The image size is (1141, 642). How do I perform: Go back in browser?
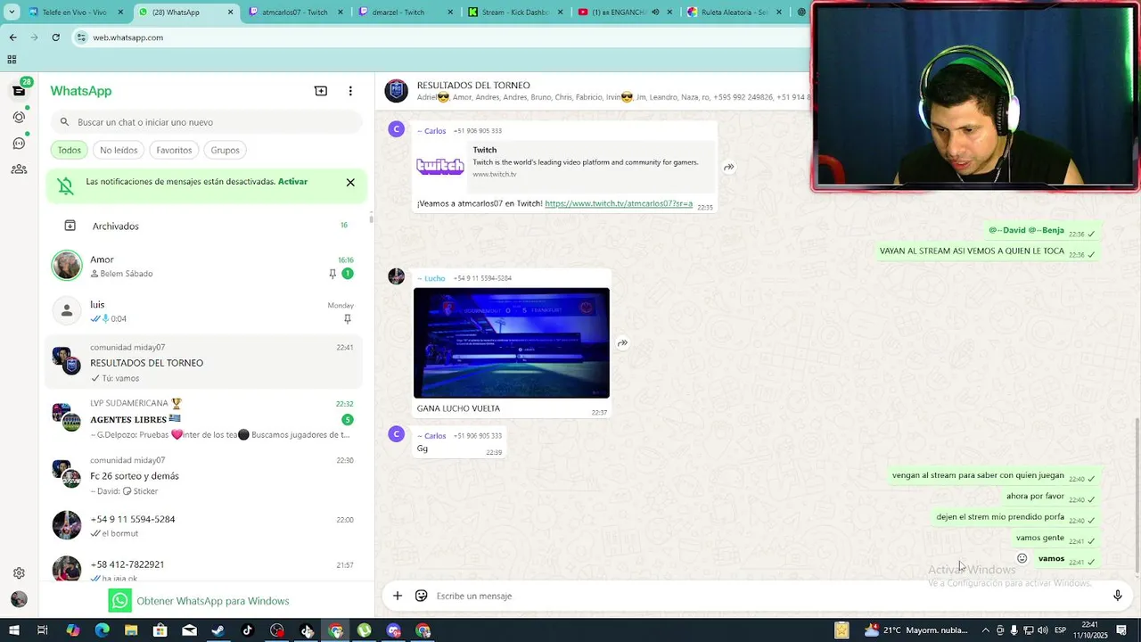pyautogui.click(x=12, y=37)
